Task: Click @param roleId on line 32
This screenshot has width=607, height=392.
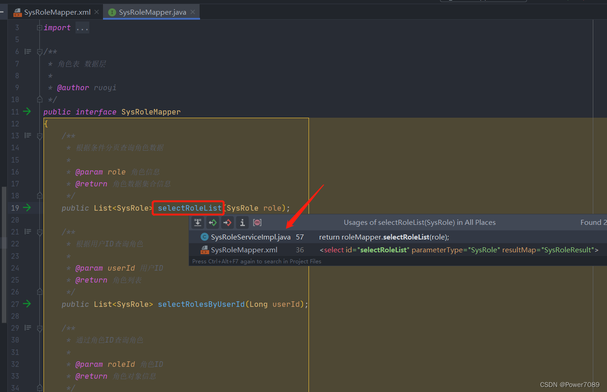Action: coord(105,364)
